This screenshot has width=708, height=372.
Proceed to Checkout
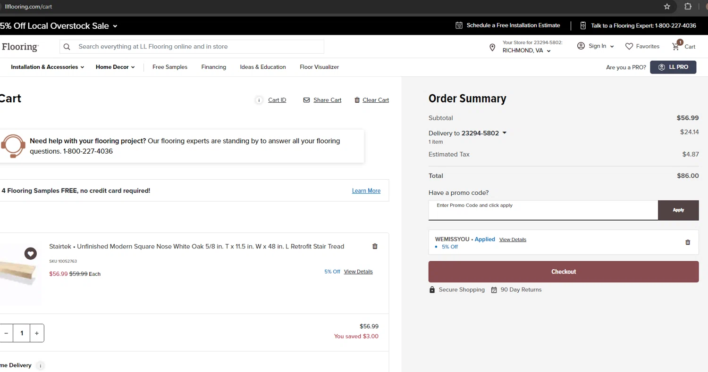564,272
